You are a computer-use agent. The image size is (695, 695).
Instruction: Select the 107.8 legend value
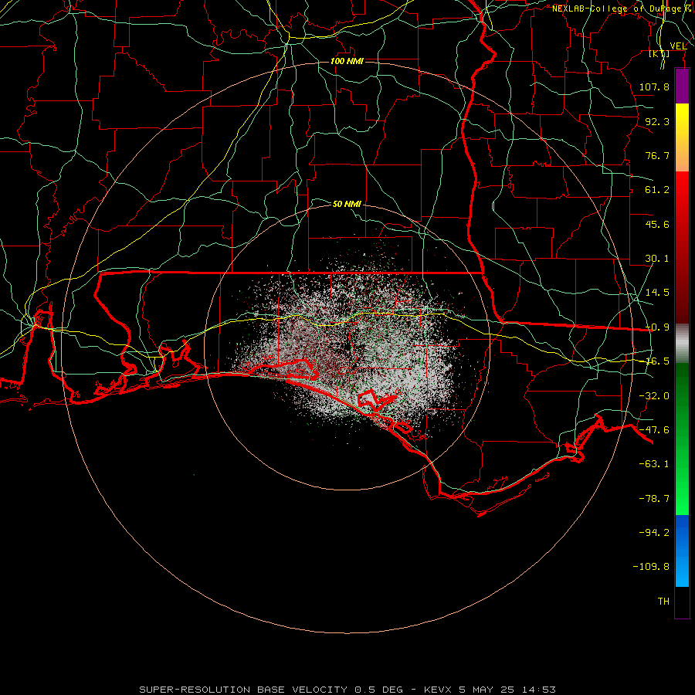click(654, 86)
